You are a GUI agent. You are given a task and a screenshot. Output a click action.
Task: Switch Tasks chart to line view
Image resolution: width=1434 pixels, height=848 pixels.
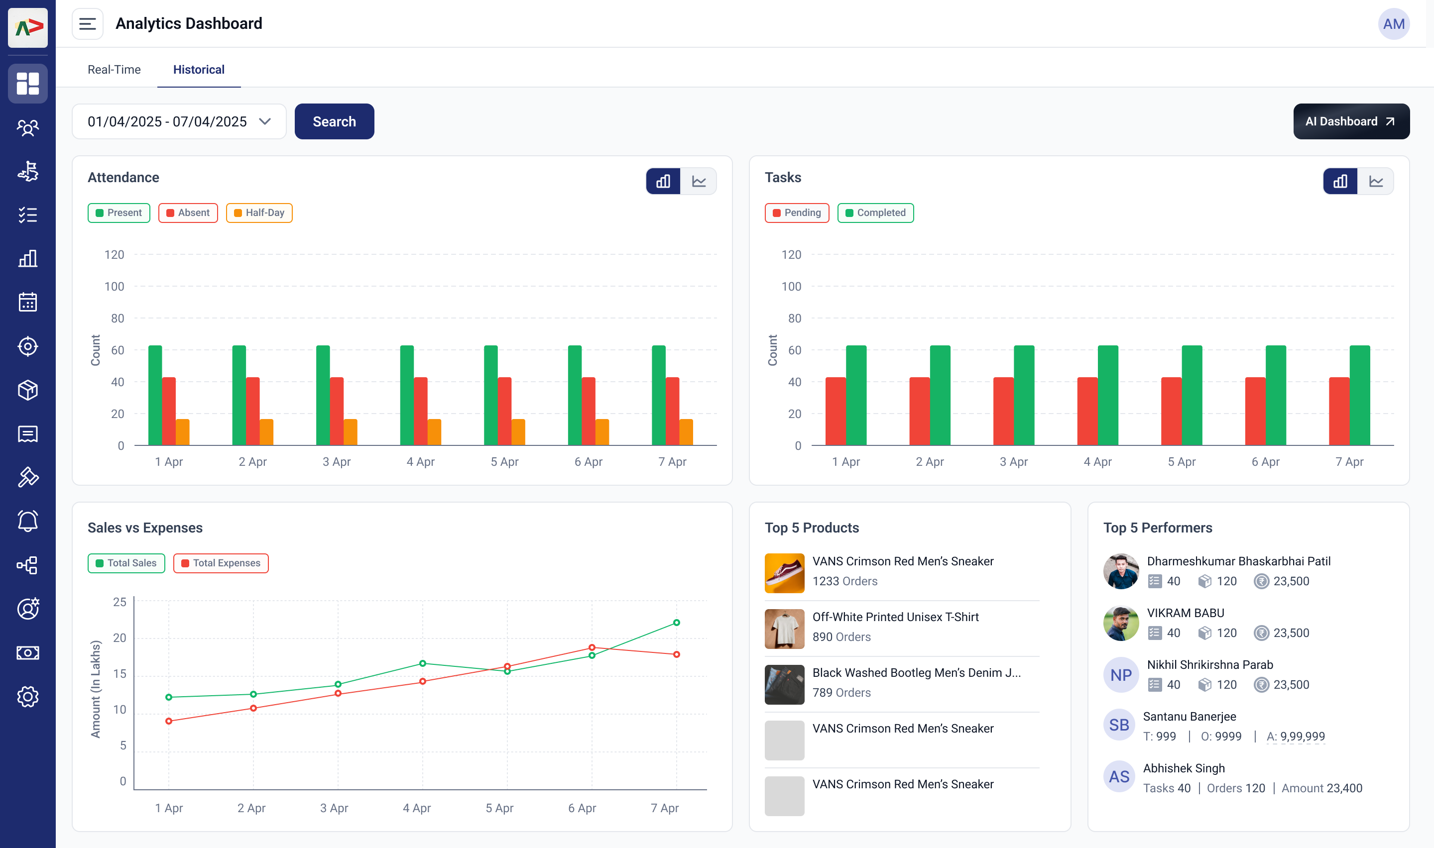click(1375, 181)
